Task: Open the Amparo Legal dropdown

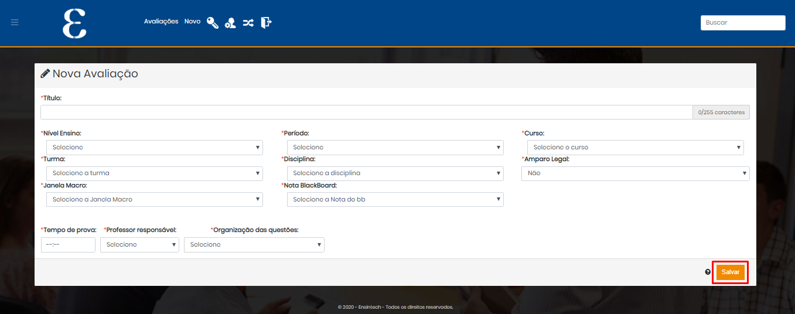Action: tap(635, 173)
